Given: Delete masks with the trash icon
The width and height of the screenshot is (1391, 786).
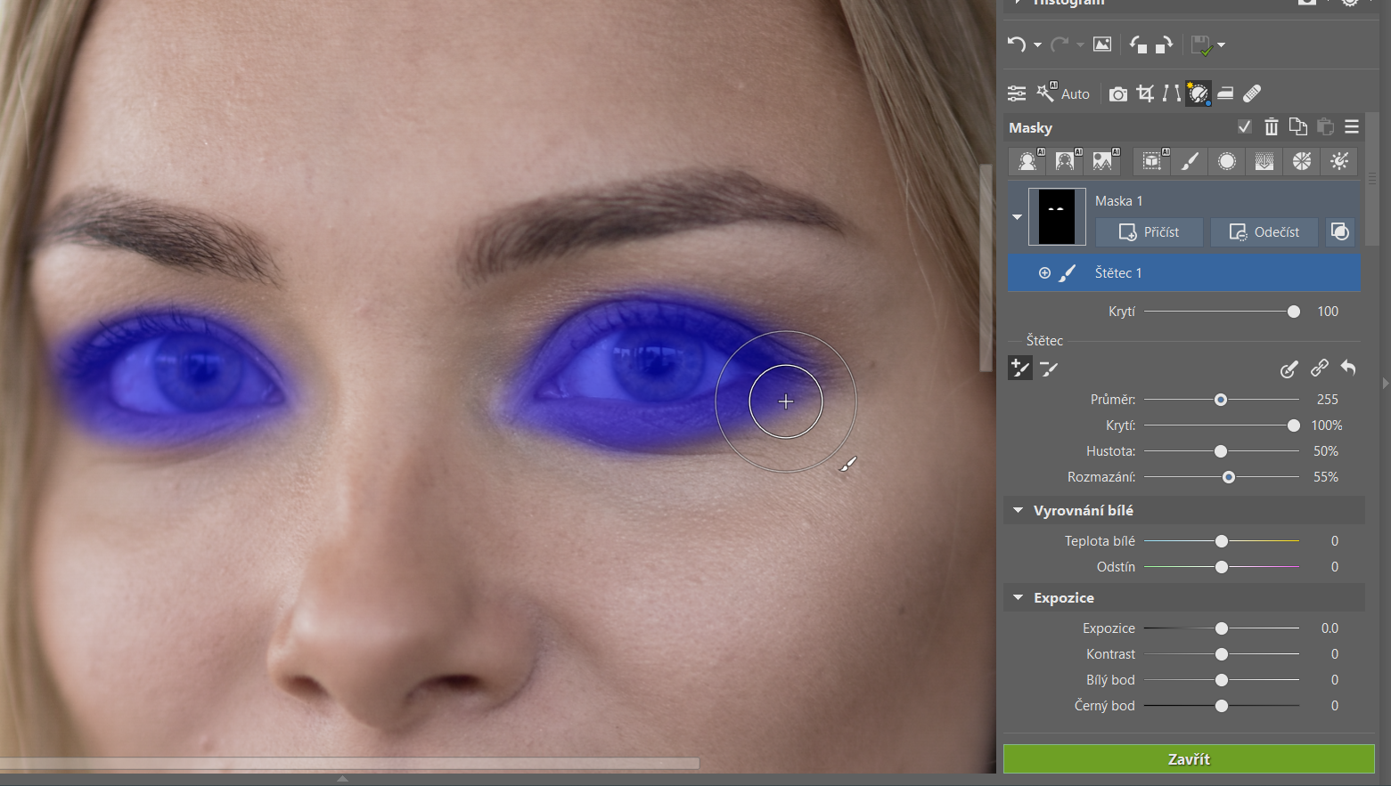Looking at the screenshot, I should point(1272,127).
